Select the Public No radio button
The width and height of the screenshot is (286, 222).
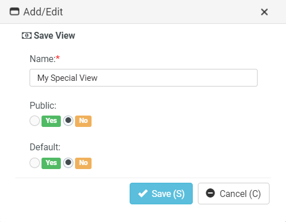click(x=68, y=121)
